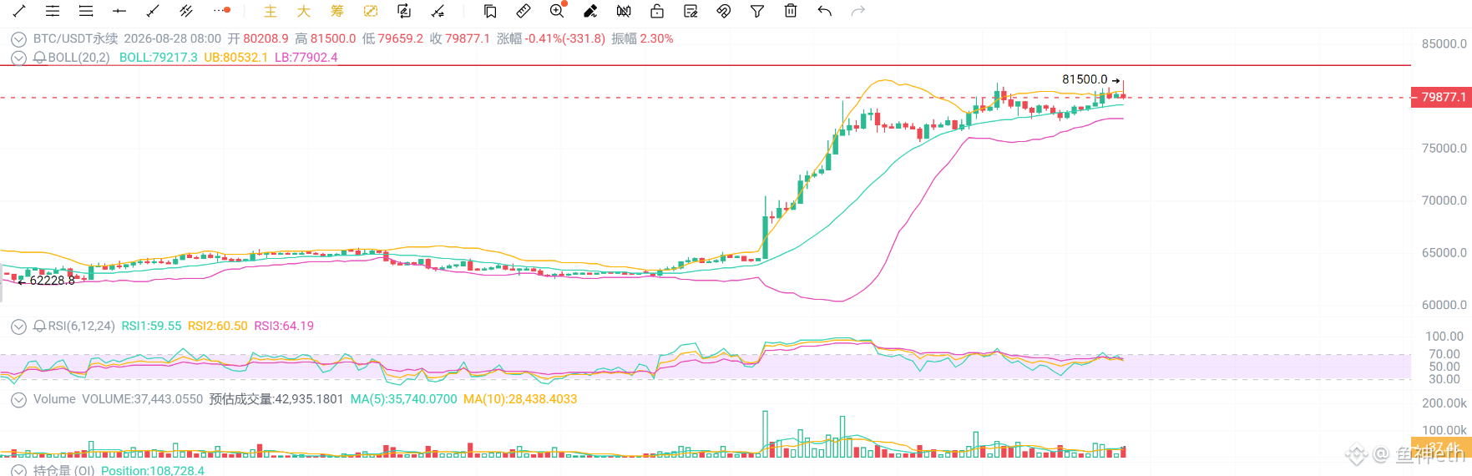Screen dimensions: 1472x476
Task: Click the 筹 chip distribution button
Action: pos(336,11)
